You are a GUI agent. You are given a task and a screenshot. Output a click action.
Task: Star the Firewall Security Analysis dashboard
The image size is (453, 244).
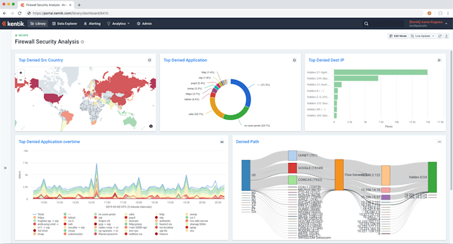pos(82,42)
